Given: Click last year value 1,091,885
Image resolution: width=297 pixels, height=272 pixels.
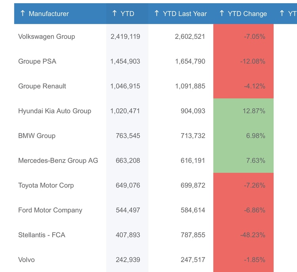Looking at the screenshot, I should click(x=190, y=86).
